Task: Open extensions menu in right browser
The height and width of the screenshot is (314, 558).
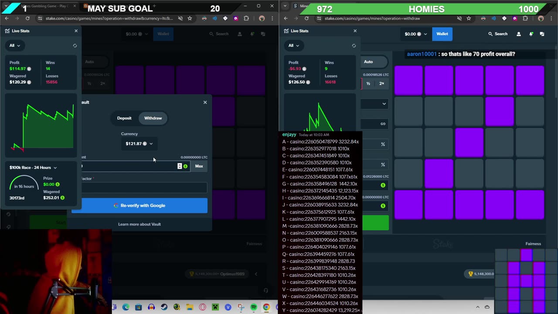Action: [525, 18]
